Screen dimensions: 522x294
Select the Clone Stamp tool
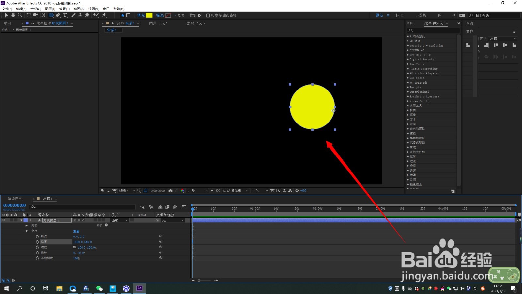[80, 15]
